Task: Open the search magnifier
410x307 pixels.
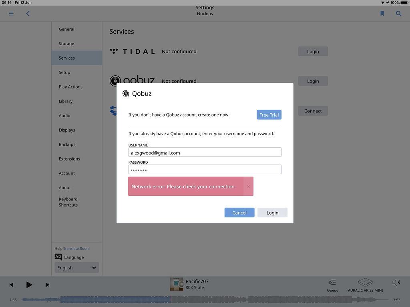Action: [398, 13]
